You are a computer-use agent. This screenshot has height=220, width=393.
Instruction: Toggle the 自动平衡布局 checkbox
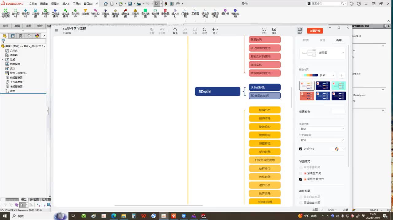(301, 167)
